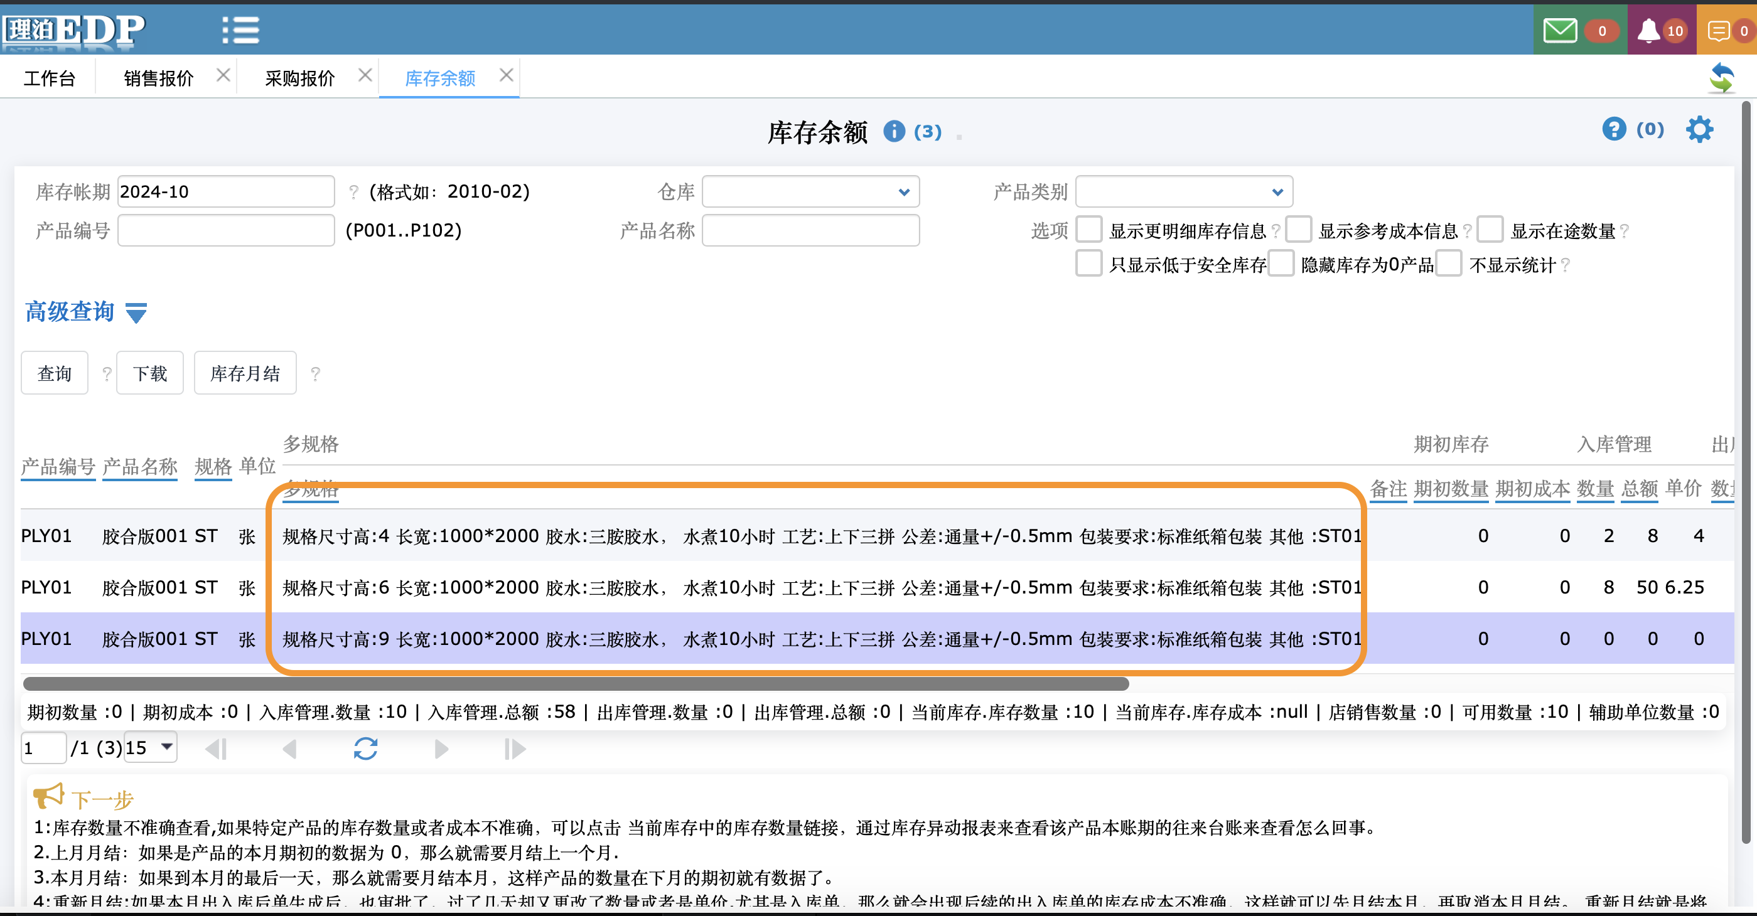Enable 显示更明细库存信息 checkbox
Image resolution: width=1757 pixels, height=916 pixels.
(1088, 230)
